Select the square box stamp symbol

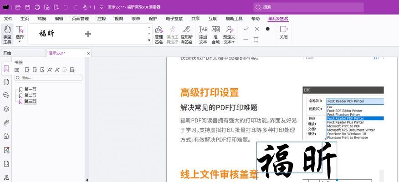tap(256, 40)
